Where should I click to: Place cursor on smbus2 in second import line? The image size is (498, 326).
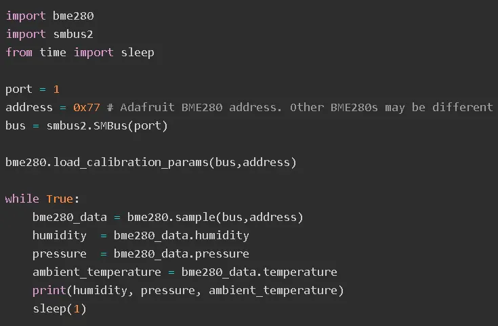[73, 34]
